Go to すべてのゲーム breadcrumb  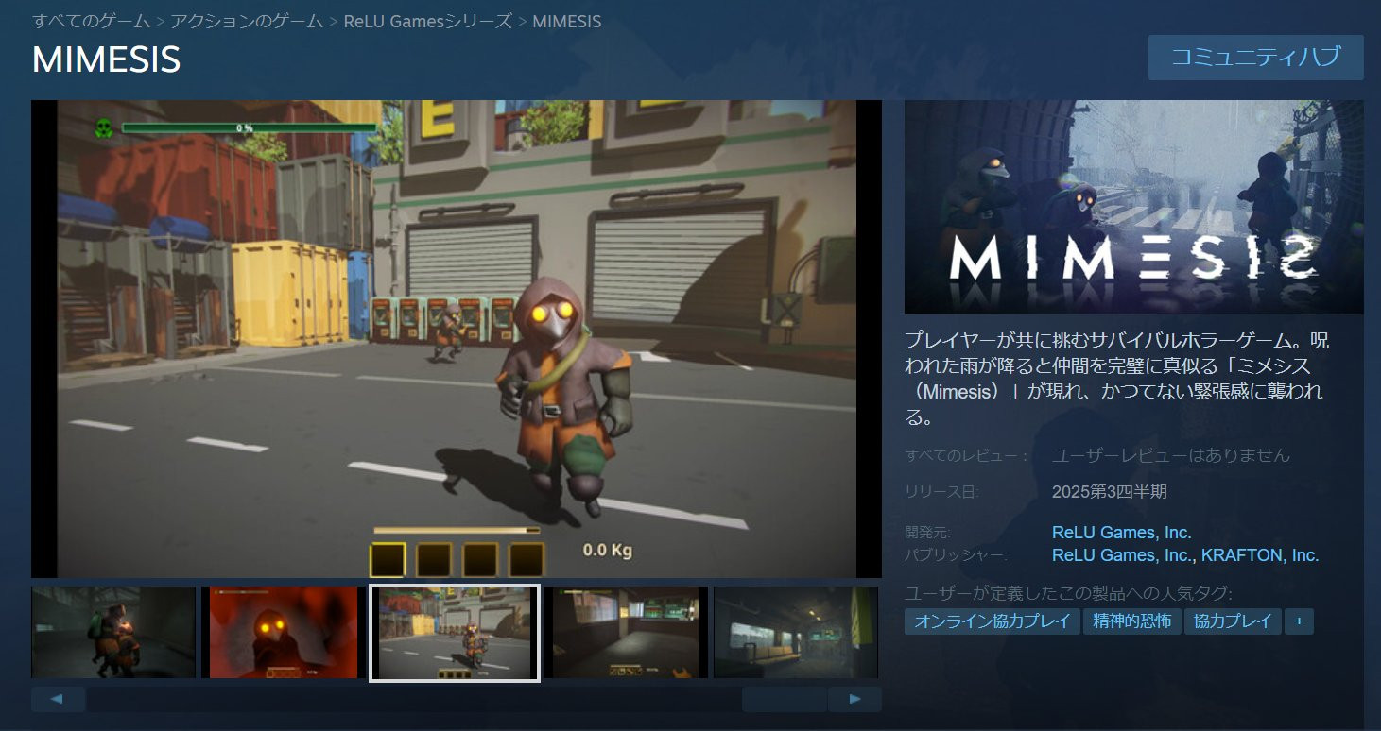pyautogui.click(x=91, y=21)
